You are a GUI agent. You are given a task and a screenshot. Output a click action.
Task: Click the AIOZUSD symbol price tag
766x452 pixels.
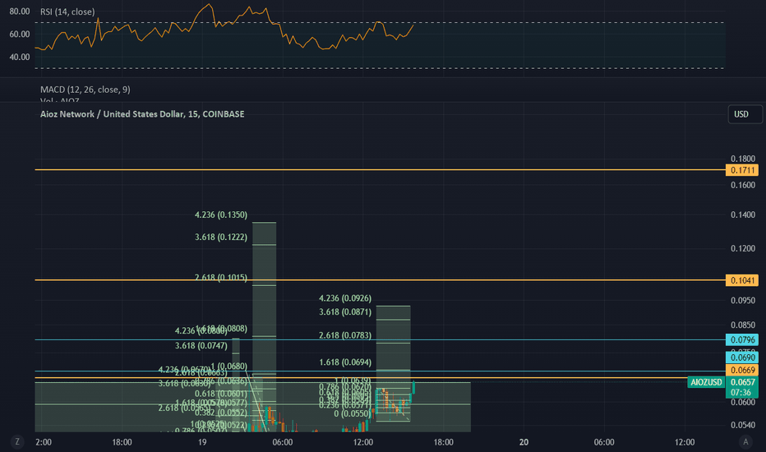coord(706,382)
